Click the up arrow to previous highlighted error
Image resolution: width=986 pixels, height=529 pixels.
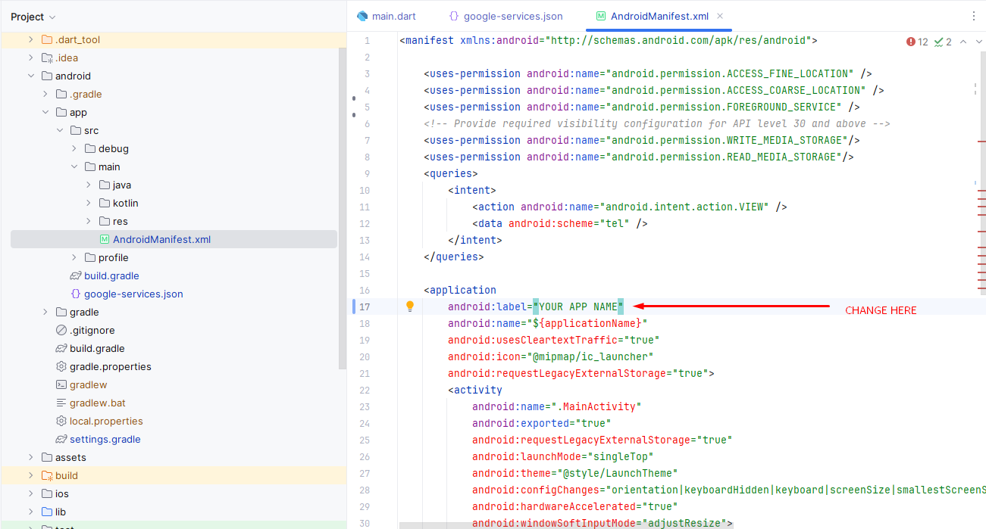coord(963,42)
